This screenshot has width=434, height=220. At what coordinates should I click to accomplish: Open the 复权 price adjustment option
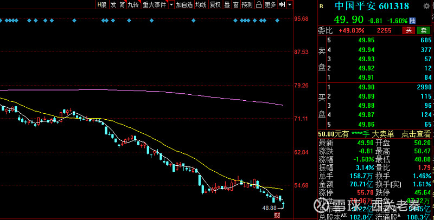point(215,4)
